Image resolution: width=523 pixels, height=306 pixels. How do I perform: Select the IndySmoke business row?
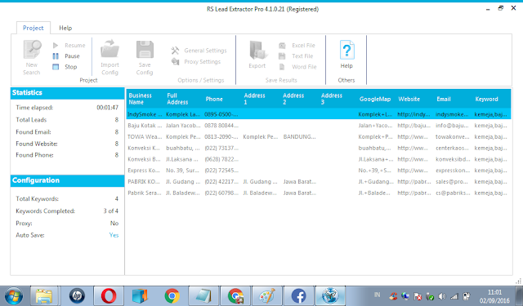tap(319, 114)
